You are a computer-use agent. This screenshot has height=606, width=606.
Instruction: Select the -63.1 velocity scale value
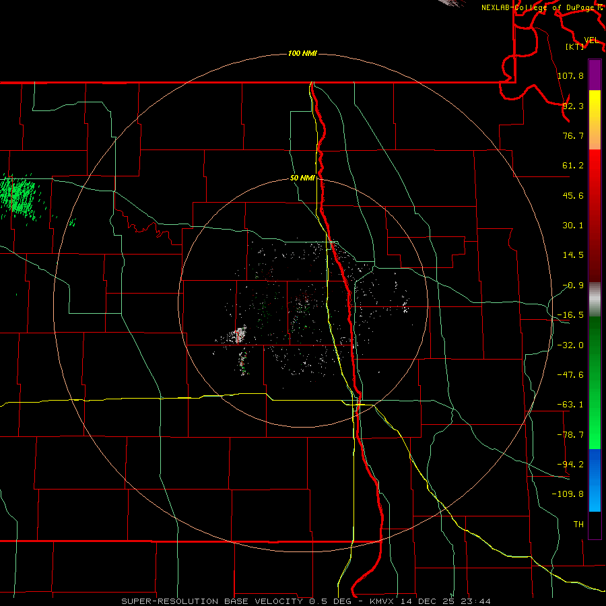coord(570,405)
